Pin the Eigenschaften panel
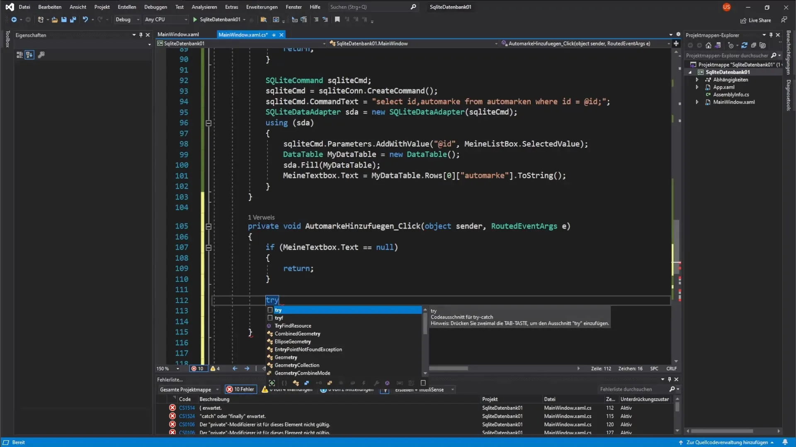This screenshot has height=447, width=796. click(x=141, y=35)
